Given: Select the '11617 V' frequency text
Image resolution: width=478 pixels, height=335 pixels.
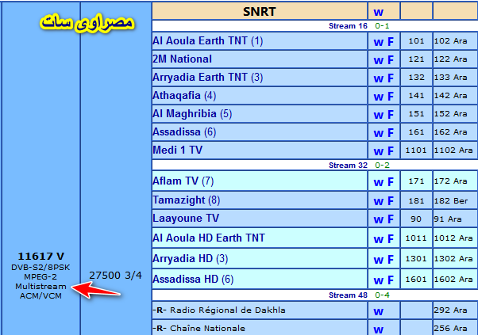Looking at the screenshot, I should [x=40, y=257].
